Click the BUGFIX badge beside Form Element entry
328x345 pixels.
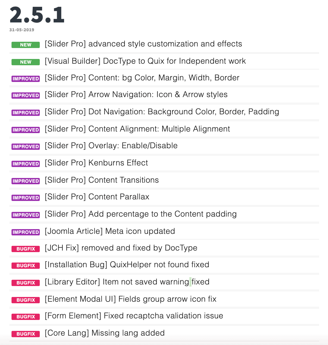tap(26, 317)
